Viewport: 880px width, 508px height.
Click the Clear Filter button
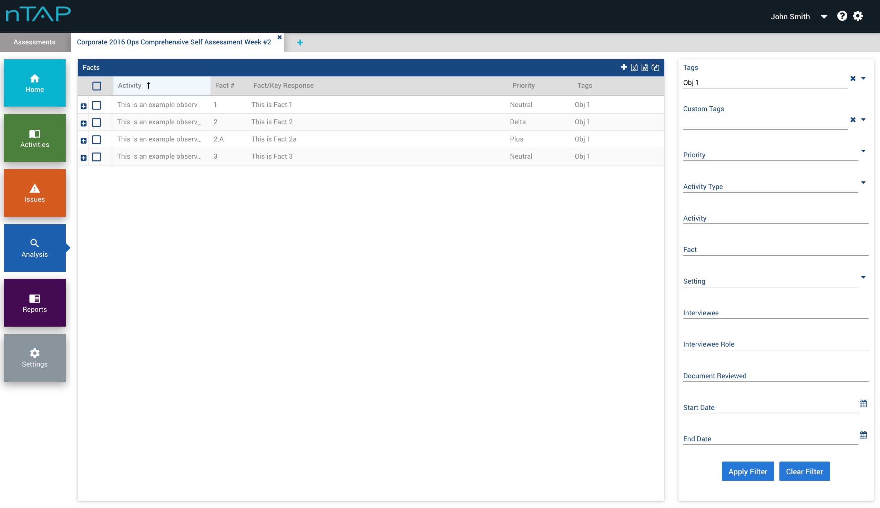(804, 472)
